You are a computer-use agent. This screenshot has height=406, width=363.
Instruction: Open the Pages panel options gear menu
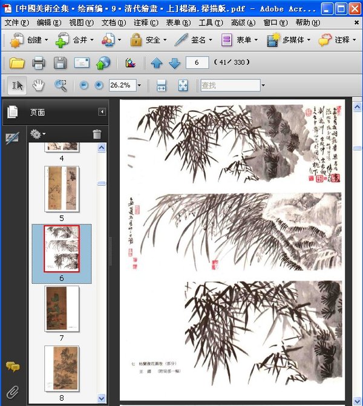(38, 134)
